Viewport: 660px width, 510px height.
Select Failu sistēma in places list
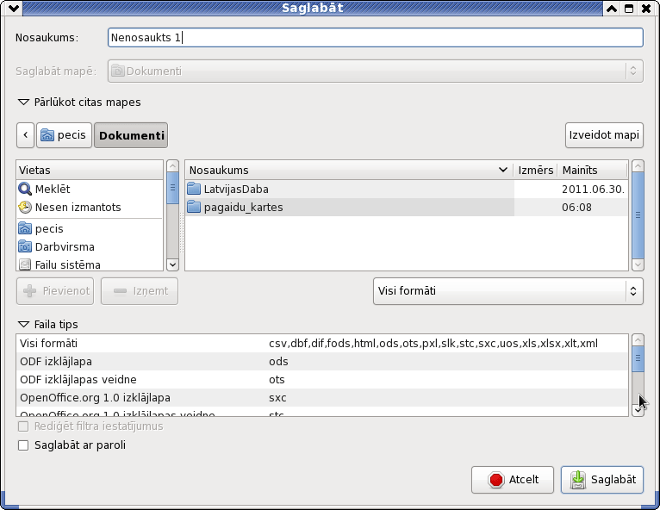[x=90, y=264]
